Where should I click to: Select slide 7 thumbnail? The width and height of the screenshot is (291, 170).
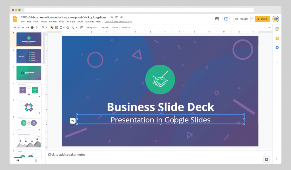point(29,140)
